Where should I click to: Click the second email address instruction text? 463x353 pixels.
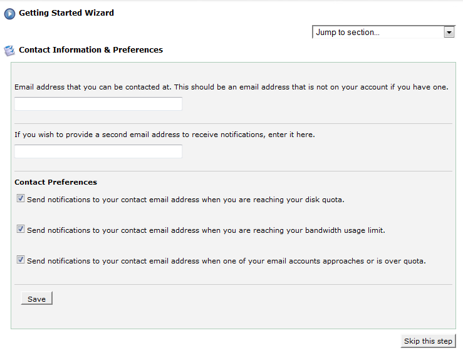tap(165, 135)
